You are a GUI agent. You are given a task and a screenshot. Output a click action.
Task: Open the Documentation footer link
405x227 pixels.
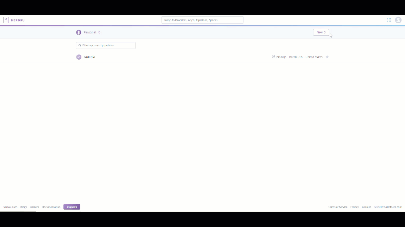pos(51,207)
